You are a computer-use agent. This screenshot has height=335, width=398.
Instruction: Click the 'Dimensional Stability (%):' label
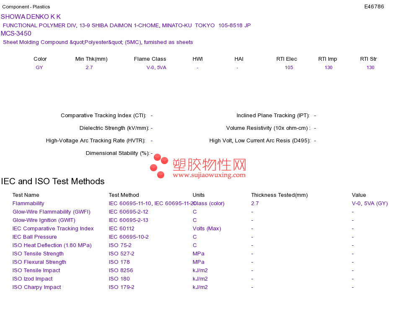(x=118, y=153)
